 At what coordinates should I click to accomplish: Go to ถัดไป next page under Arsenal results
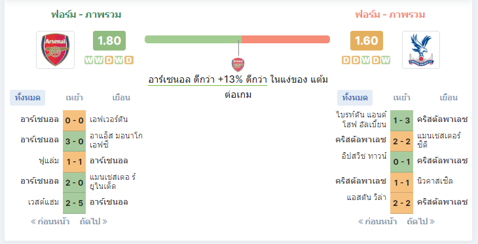click(93, 222)
